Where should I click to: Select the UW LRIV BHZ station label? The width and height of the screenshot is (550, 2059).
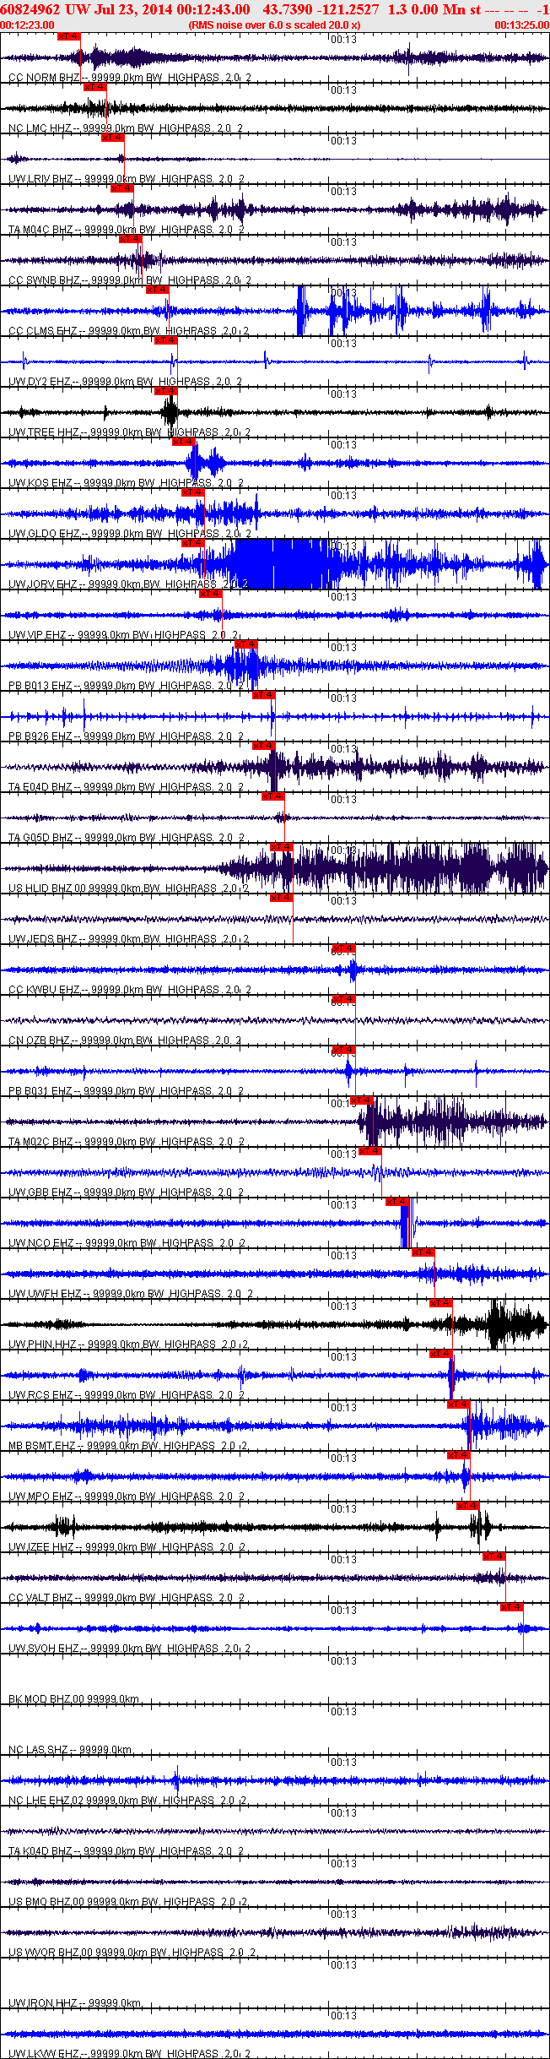pos(125,179)
